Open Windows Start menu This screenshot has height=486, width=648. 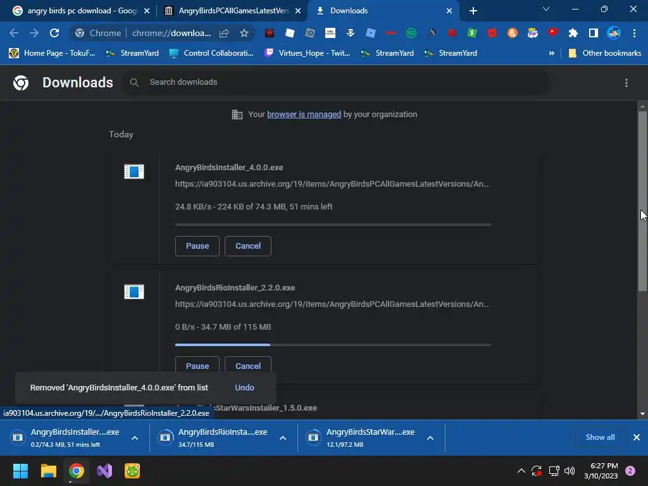(20, 471)
